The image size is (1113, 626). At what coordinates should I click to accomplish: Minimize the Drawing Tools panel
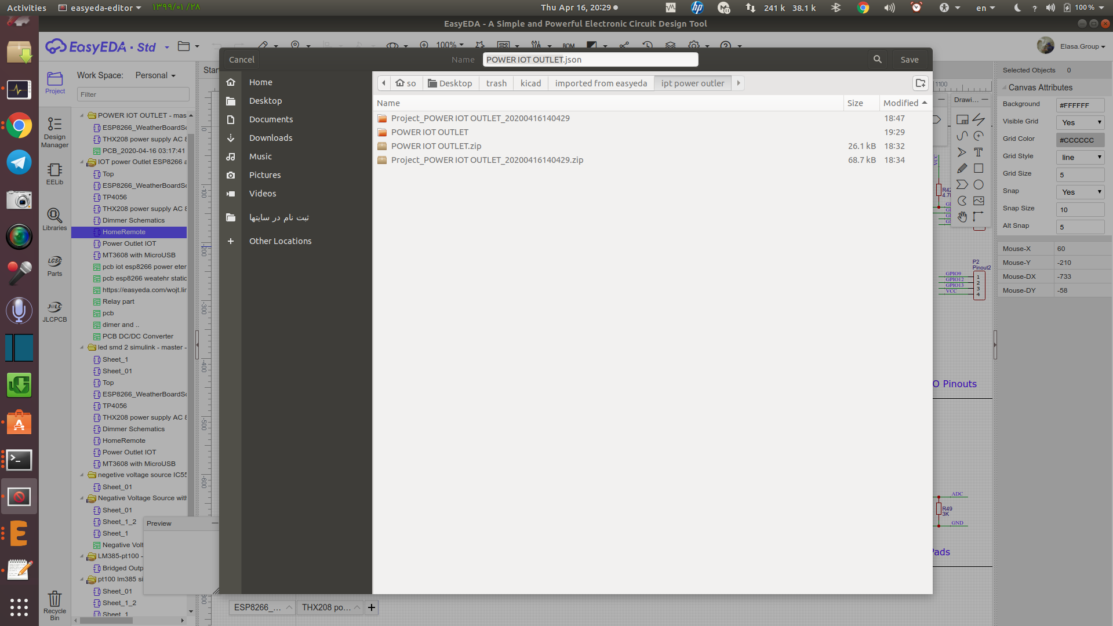coord(984,100)
